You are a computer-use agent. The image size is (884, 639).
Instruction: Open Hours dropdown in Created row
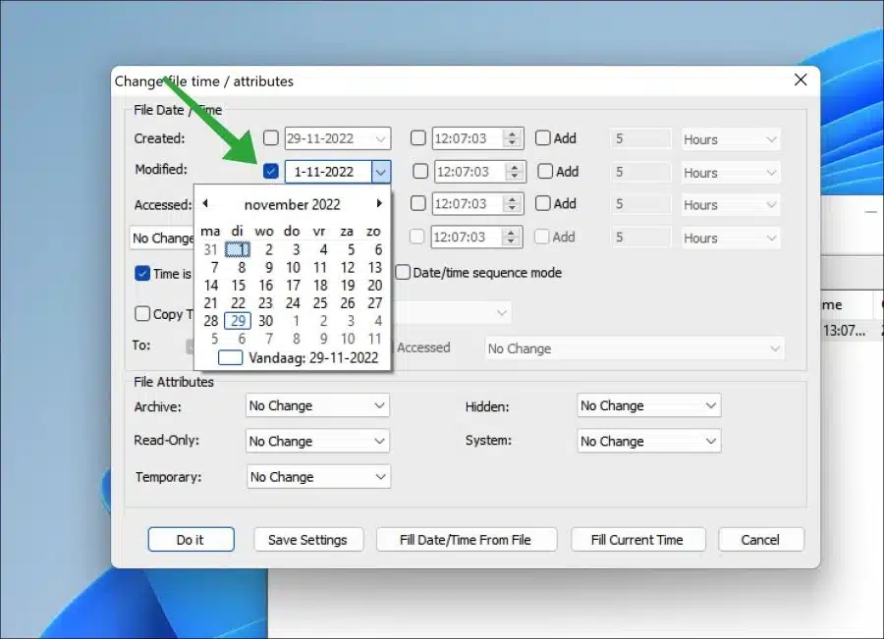coord(730,139)
